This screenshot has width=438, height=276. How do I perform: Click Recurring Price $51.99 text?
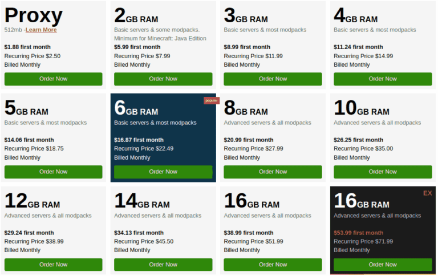pos(254,241)
